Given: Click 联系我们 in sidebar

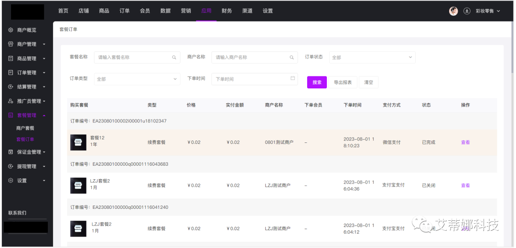Looking at the screenshot, I should pos(17,213).
